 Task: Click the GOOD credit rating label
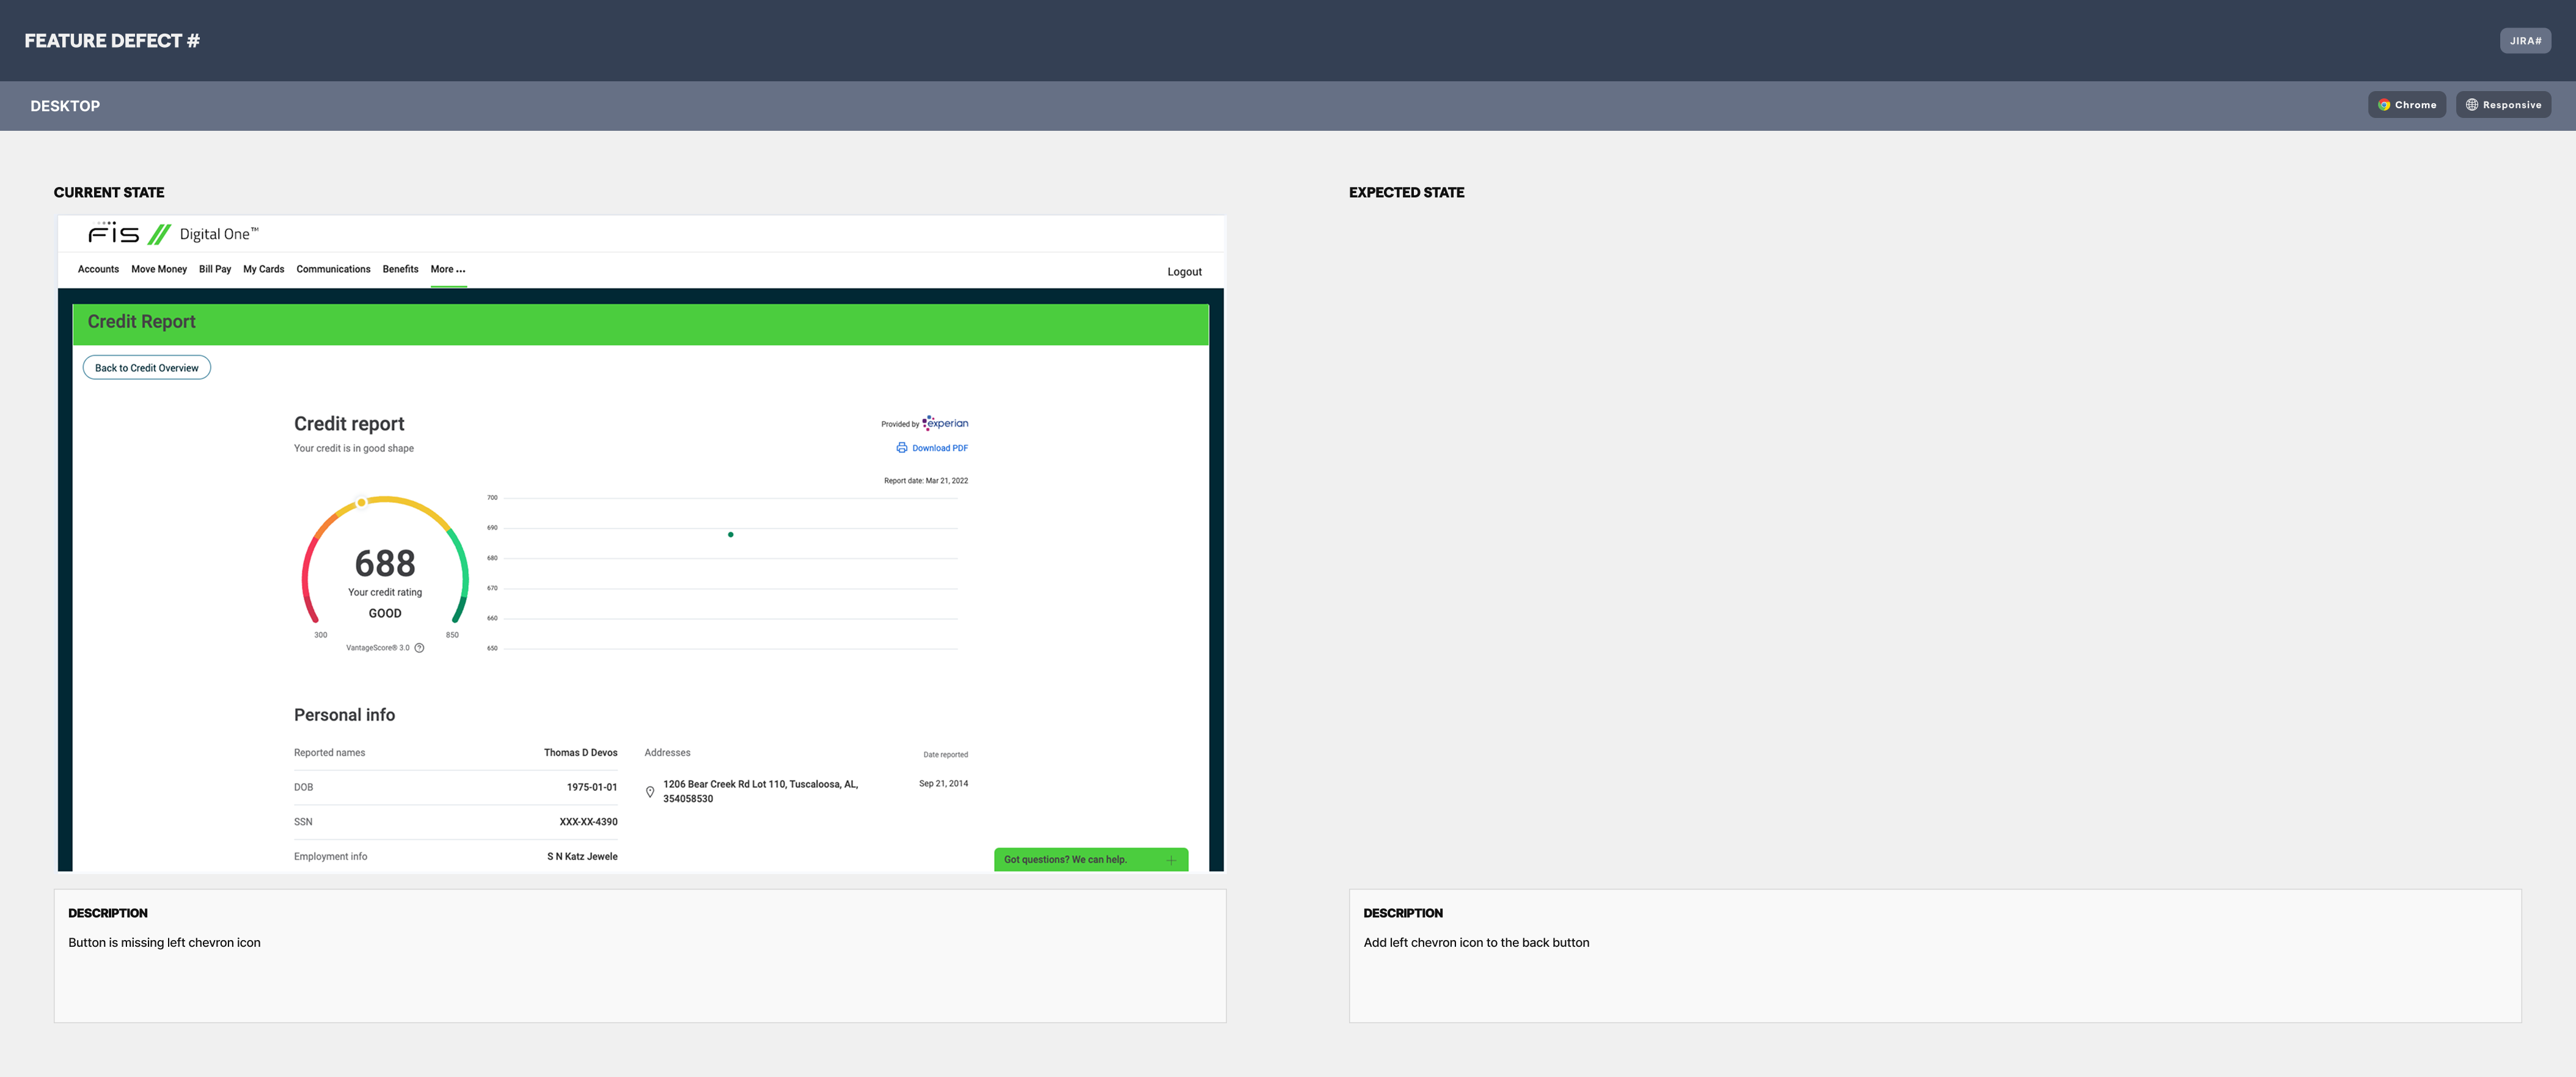pos(385,614)
